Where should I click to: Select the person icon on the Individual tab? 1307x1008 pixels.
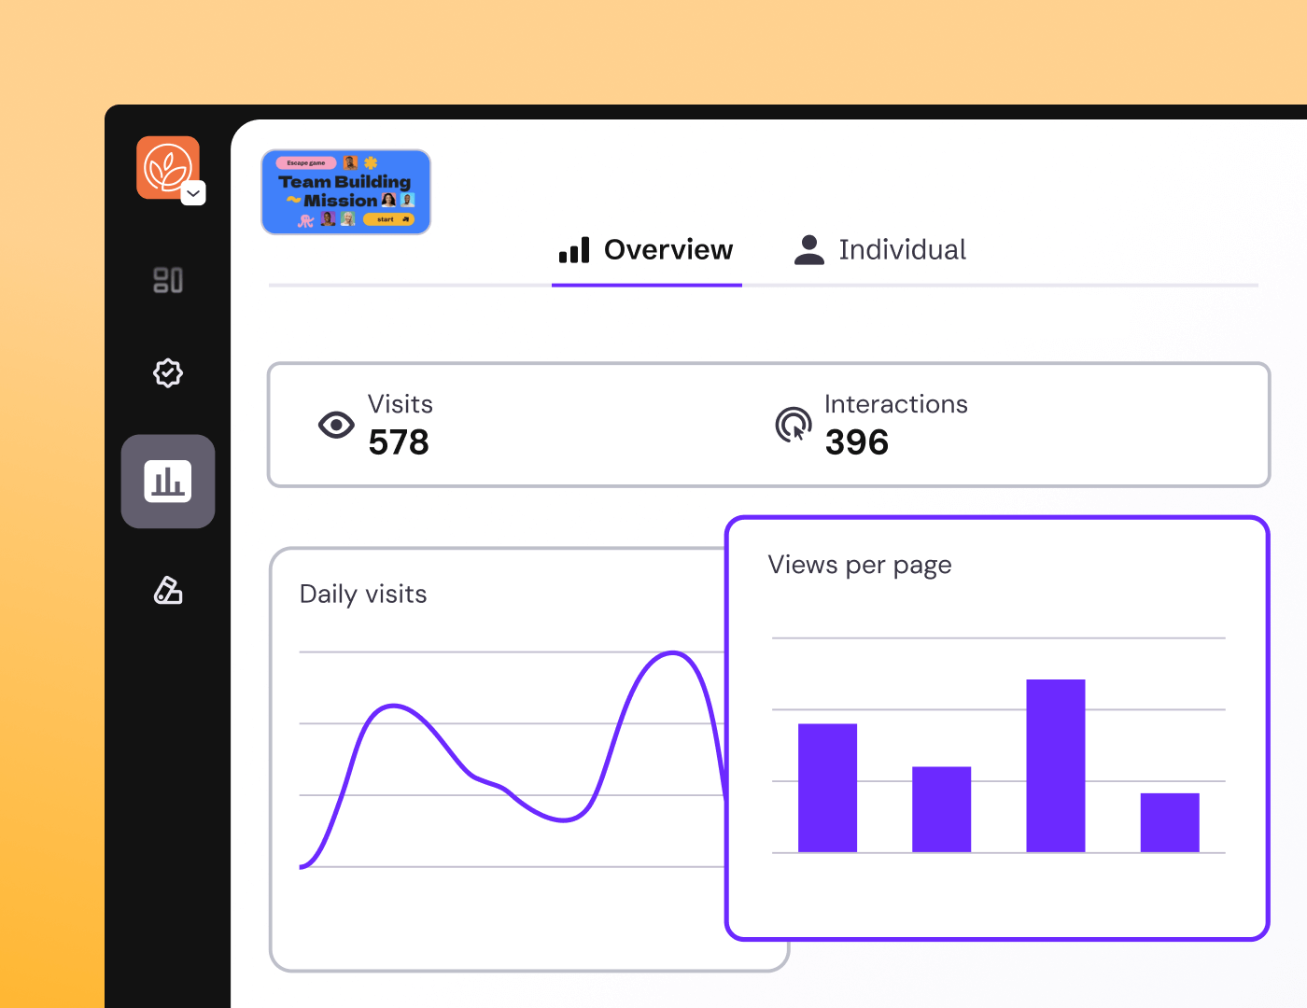click(808, 249)
